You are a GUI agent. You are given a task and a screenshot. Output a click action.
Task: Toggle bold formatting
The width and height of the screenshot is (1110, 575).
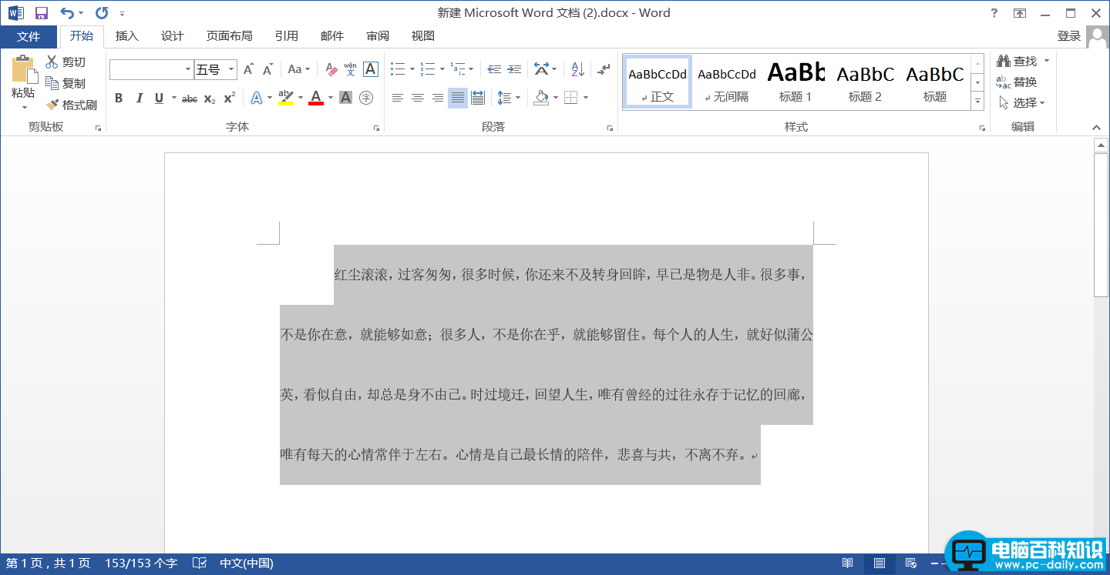tap(119, 99)
